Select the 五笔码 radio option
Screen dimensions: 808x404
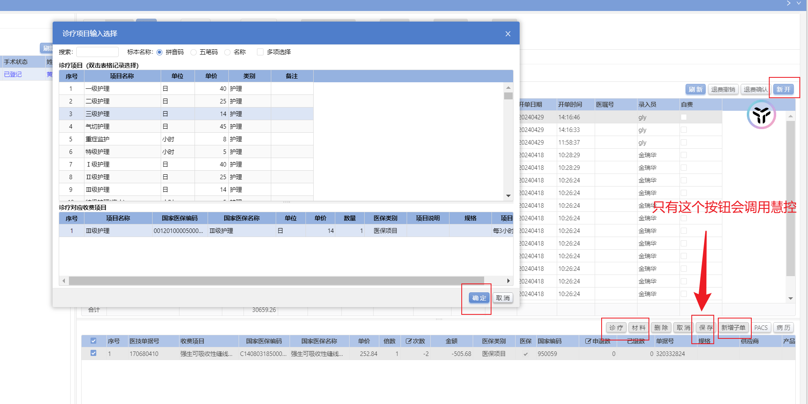pos(193,52)
